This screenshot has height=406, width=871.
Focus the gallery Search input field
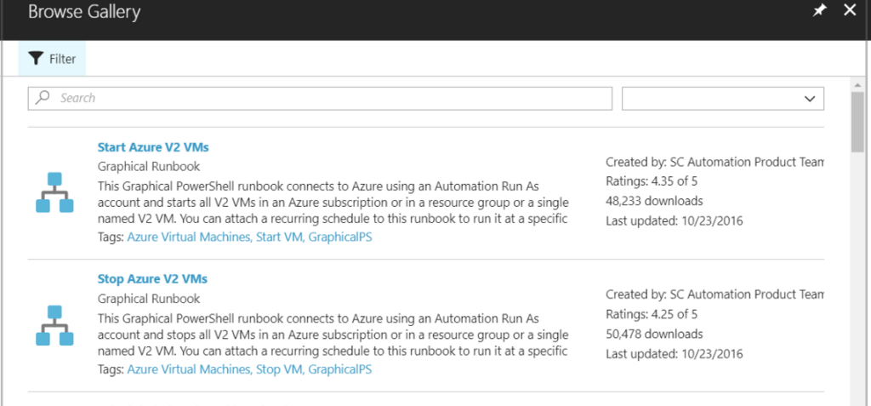tap(332, 99)
